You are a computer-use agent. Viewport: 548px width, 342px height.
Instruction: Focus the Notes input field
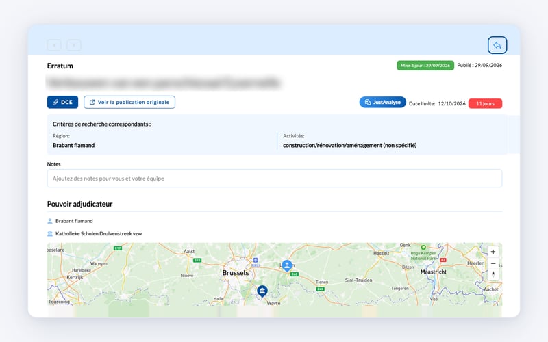pos(275,179)
